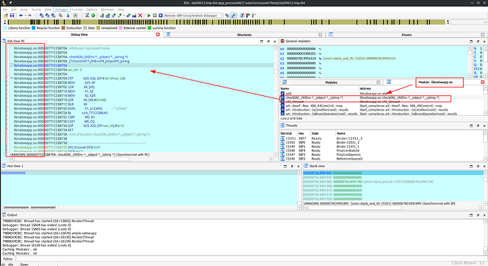Select the add row in Modules list
Screen dimensions: 488x266
click(x=381, y=93)
